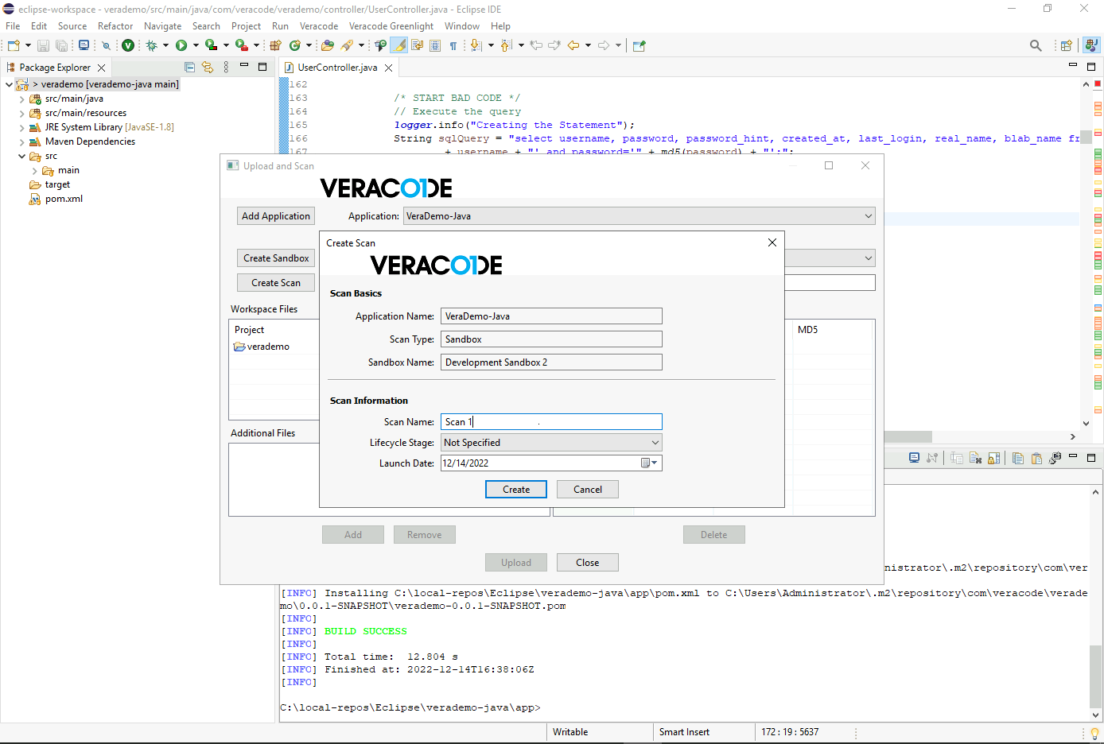Click the Back navigation arrow icon

point(573,45)
